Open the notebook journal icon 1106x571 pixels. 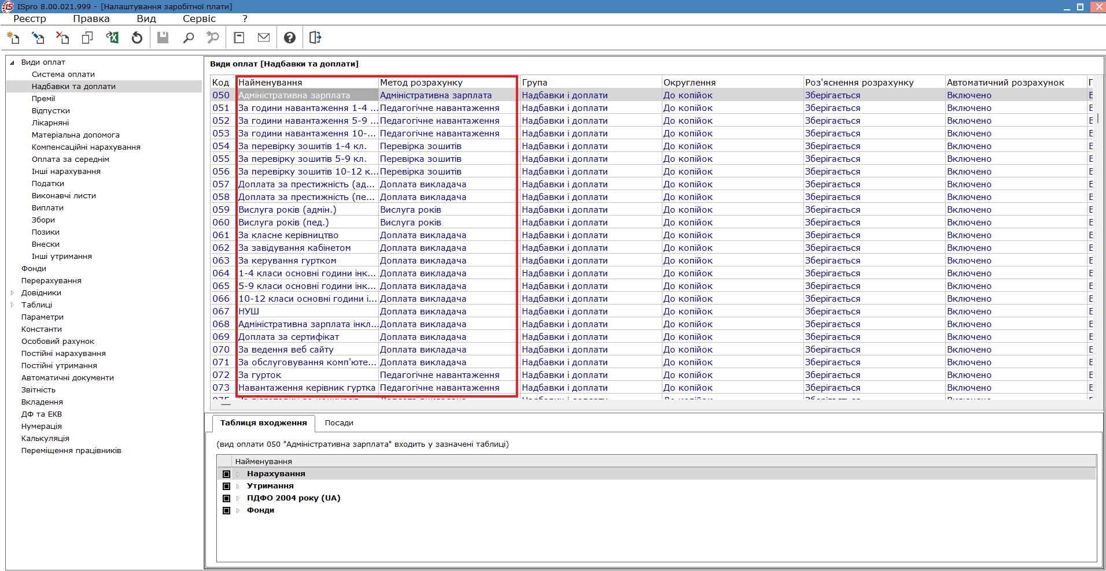pyautogui.click(x=239, y=38)
